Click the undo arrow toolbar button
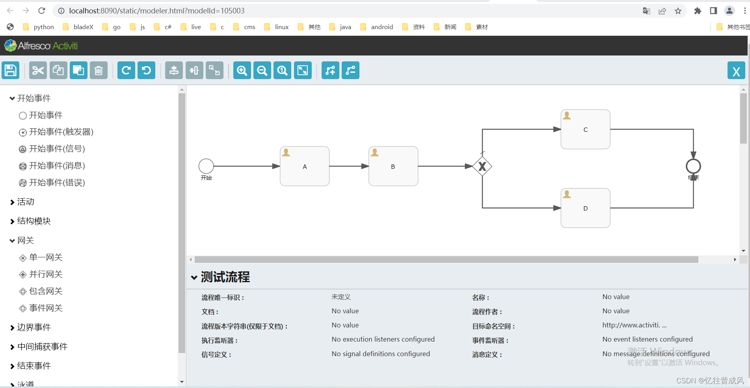 (146, 70)
